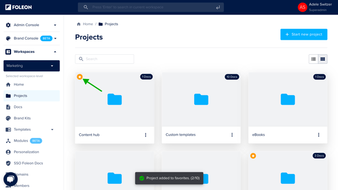The width and height of the screenshot is (338, 190).
Task: Click the 10 Docs badge
Action: coord(232,77)
